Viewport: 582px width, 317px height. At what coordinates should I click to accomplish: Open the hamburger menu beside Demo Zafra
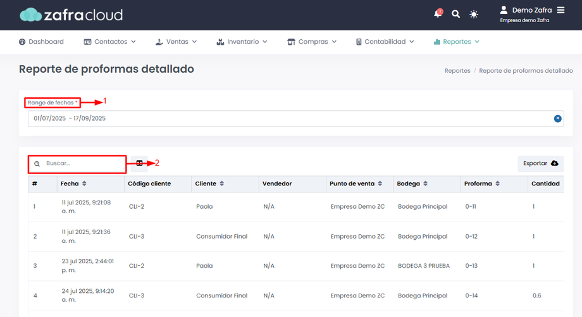[x=561, y=10]
